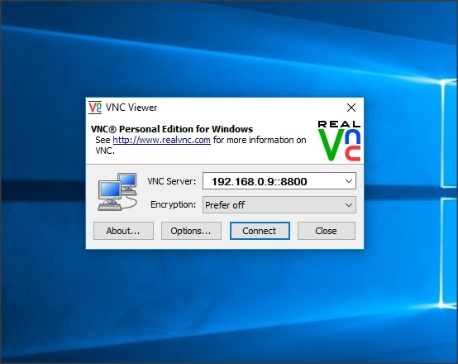This screenshot has height=364, width=458.
Task: Click the Connect button
Action: 260,231
